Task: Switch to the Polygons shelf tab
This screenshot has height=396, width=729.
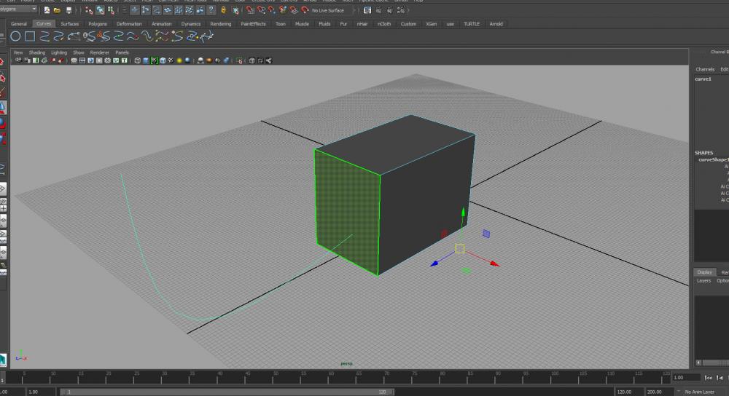Action: click(x=98, y=24)
